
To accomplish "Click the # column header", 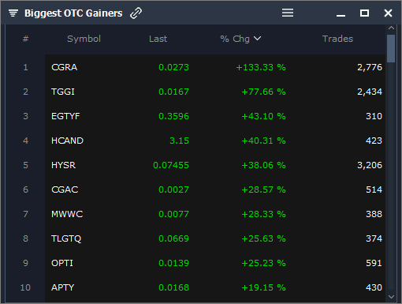I will point(25,39).
